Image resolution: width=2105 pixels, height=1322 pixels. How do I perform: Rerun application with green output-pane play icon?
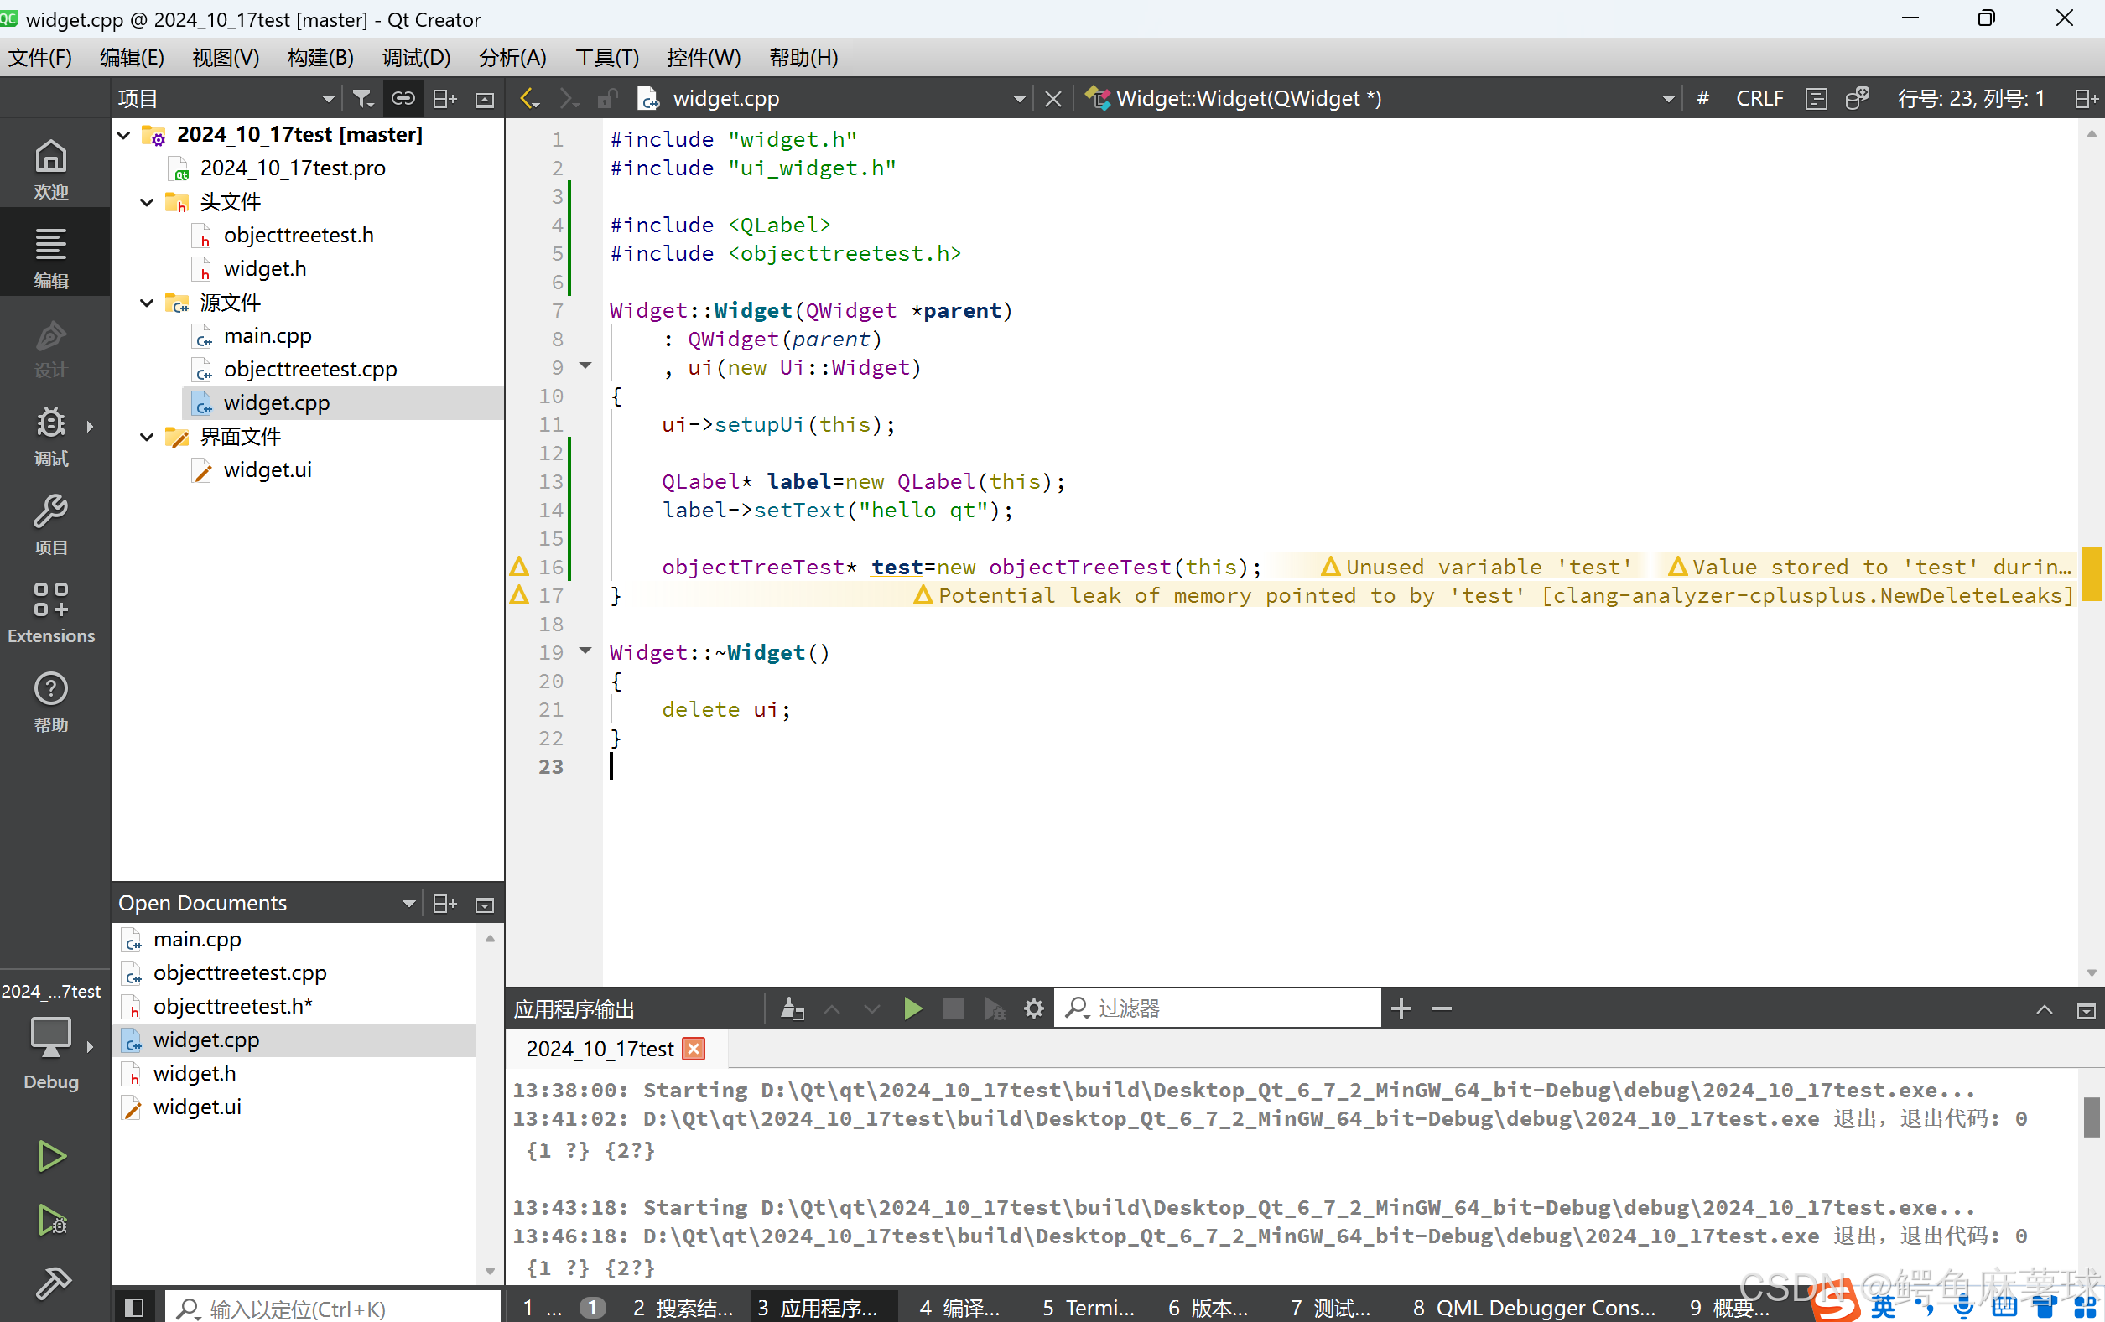[912, 1008]
